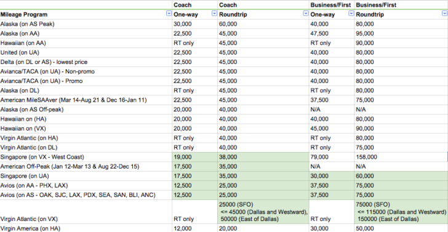Screen dimensions: 448x232
Task: Open the Coach One-way filter dropdown
Action: 214,14
